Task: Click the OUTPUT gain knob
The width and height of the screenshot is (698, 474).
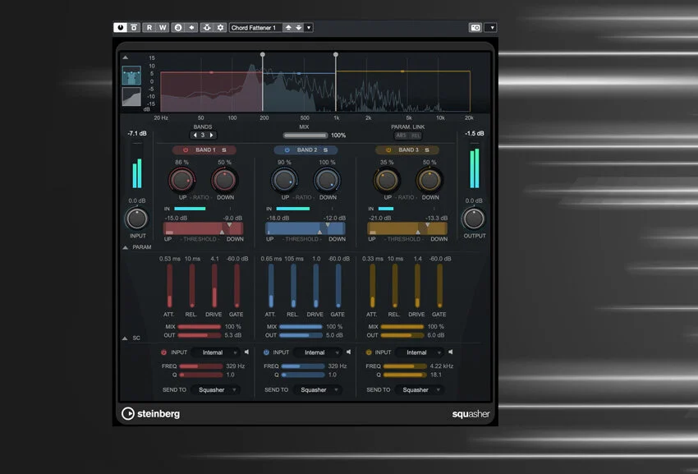Action: pyautogui.click(x=474, y=219)
